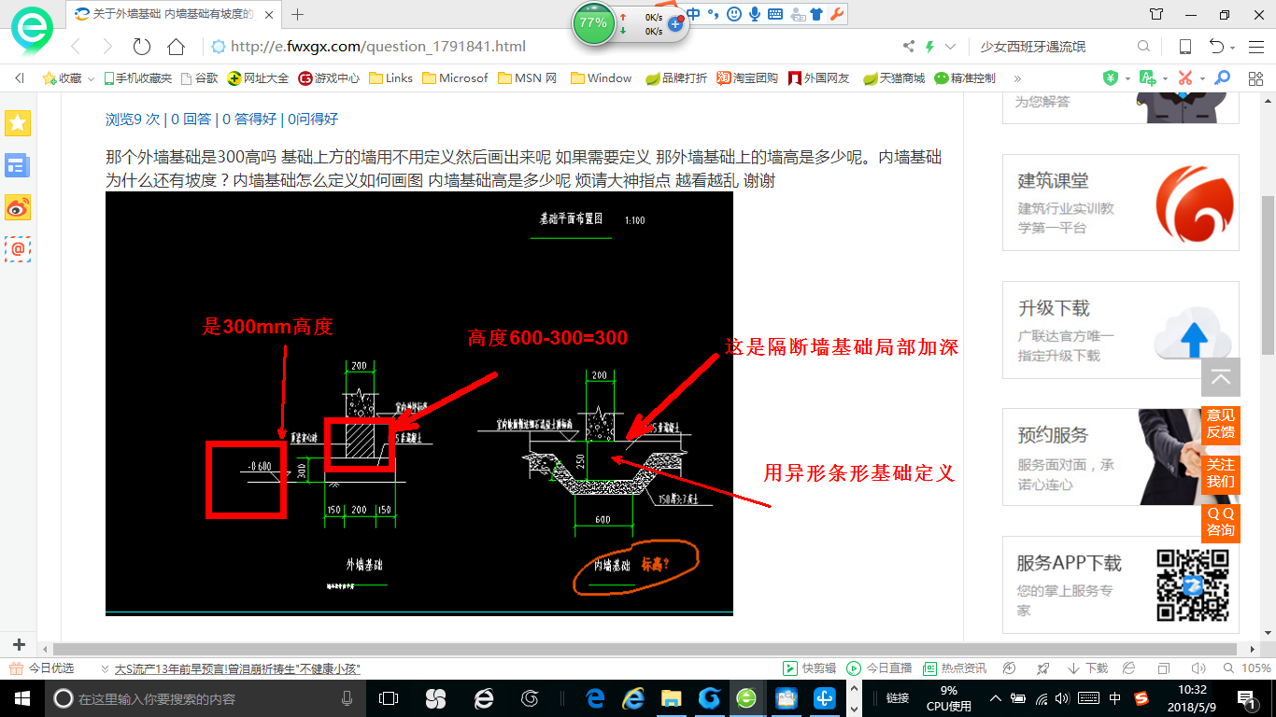Expand the scissors screenshot dropdown arrow
The image size is (1276, 717).
click(1202, 79)
